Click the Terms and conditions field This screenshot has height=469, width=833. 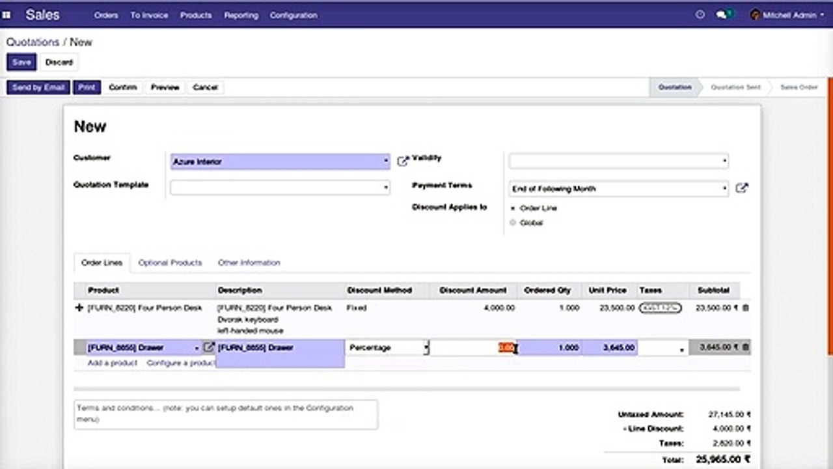pos(226,414)
